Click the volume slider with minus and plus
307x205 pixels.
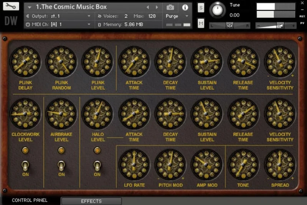(x=276, y=25)
